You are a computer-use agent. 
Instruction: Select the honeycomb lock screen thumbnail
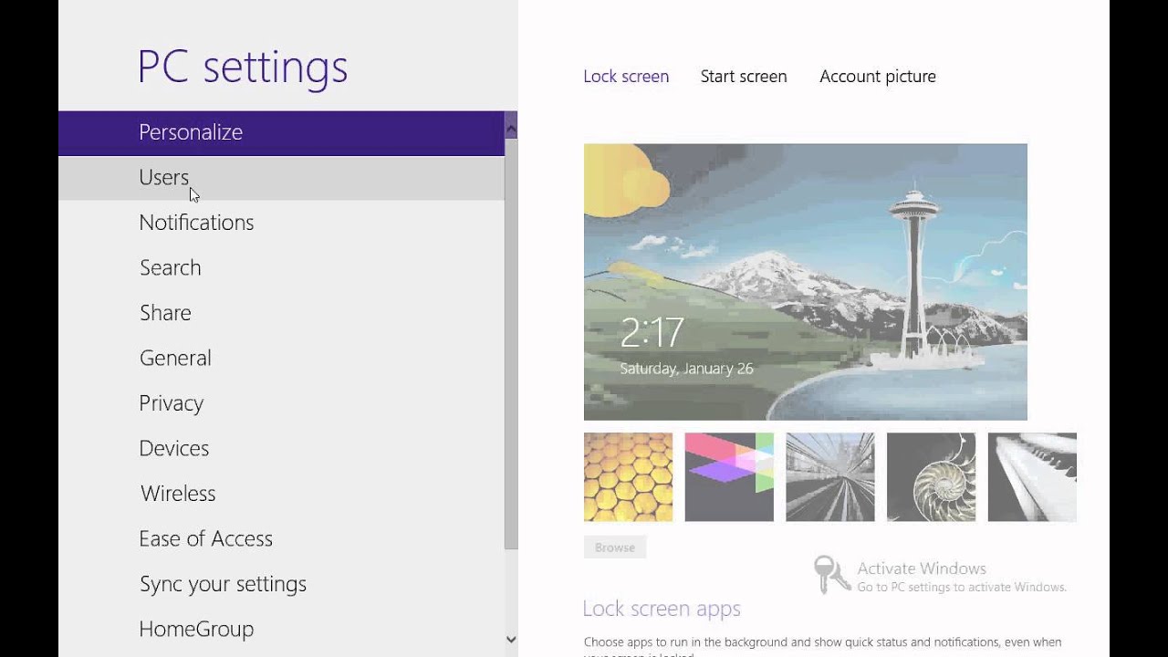tap(628, 477)
